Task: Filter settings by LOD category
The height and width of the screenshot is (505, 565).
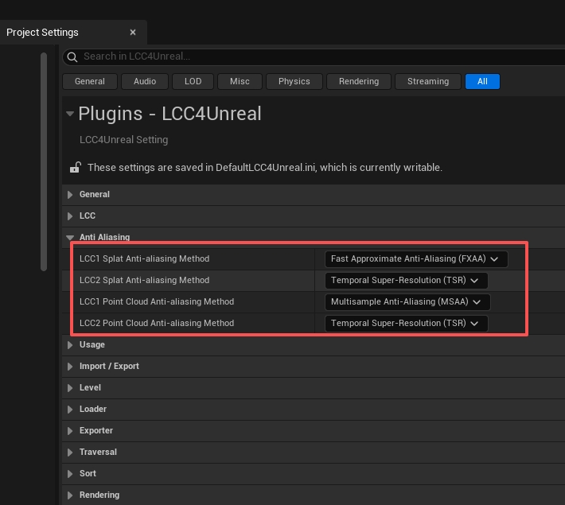Action: [193, 81]
